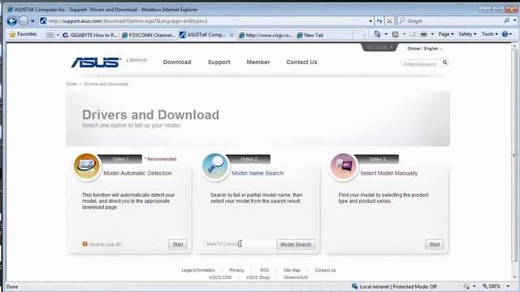The width and height of the screenshot is (520, 292).
Task: Click the Read Mail toolbar icon
Action: [412, 34]
